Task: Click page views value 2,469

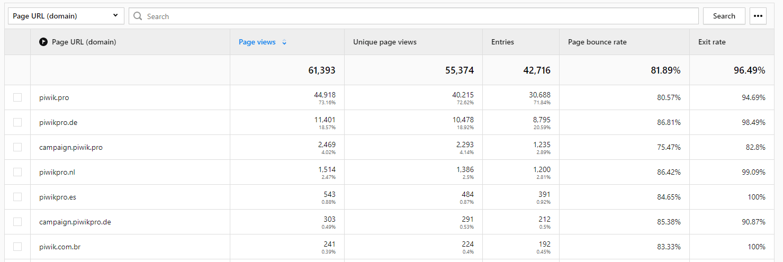Action: click(x=327, y=144)
